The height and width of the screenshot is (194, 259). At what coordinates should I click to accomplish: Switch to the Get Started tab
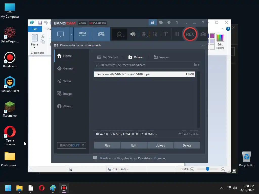107,57
